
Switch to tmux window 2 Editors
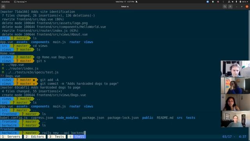click(35, 137)
